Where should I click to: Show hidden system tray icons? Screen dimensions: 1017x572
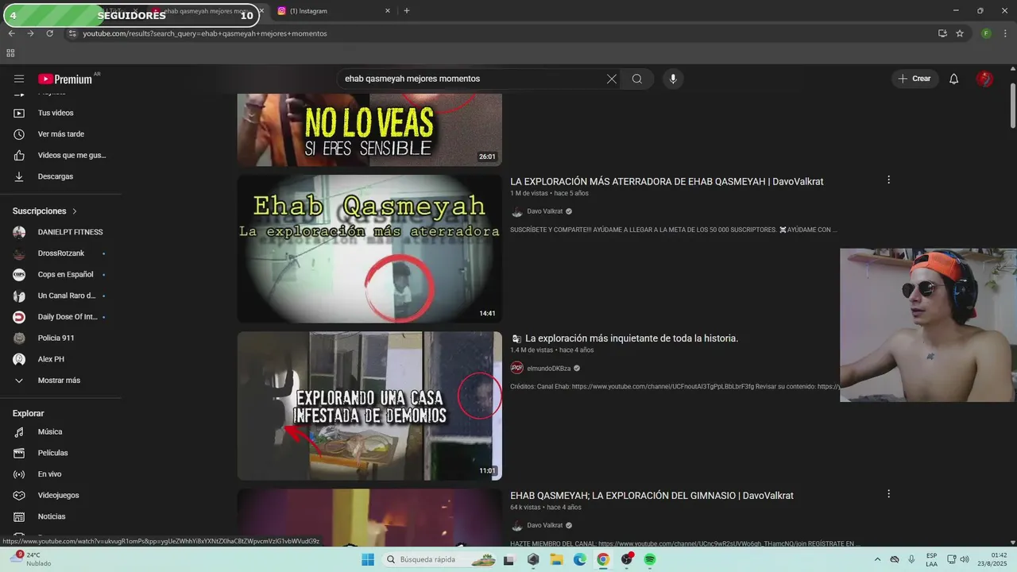point(877,559)
